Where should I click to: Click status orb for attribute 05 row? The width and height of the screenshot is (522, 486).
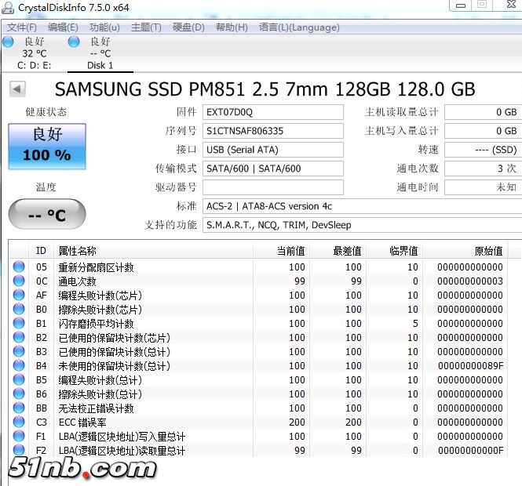pos(19,267)
